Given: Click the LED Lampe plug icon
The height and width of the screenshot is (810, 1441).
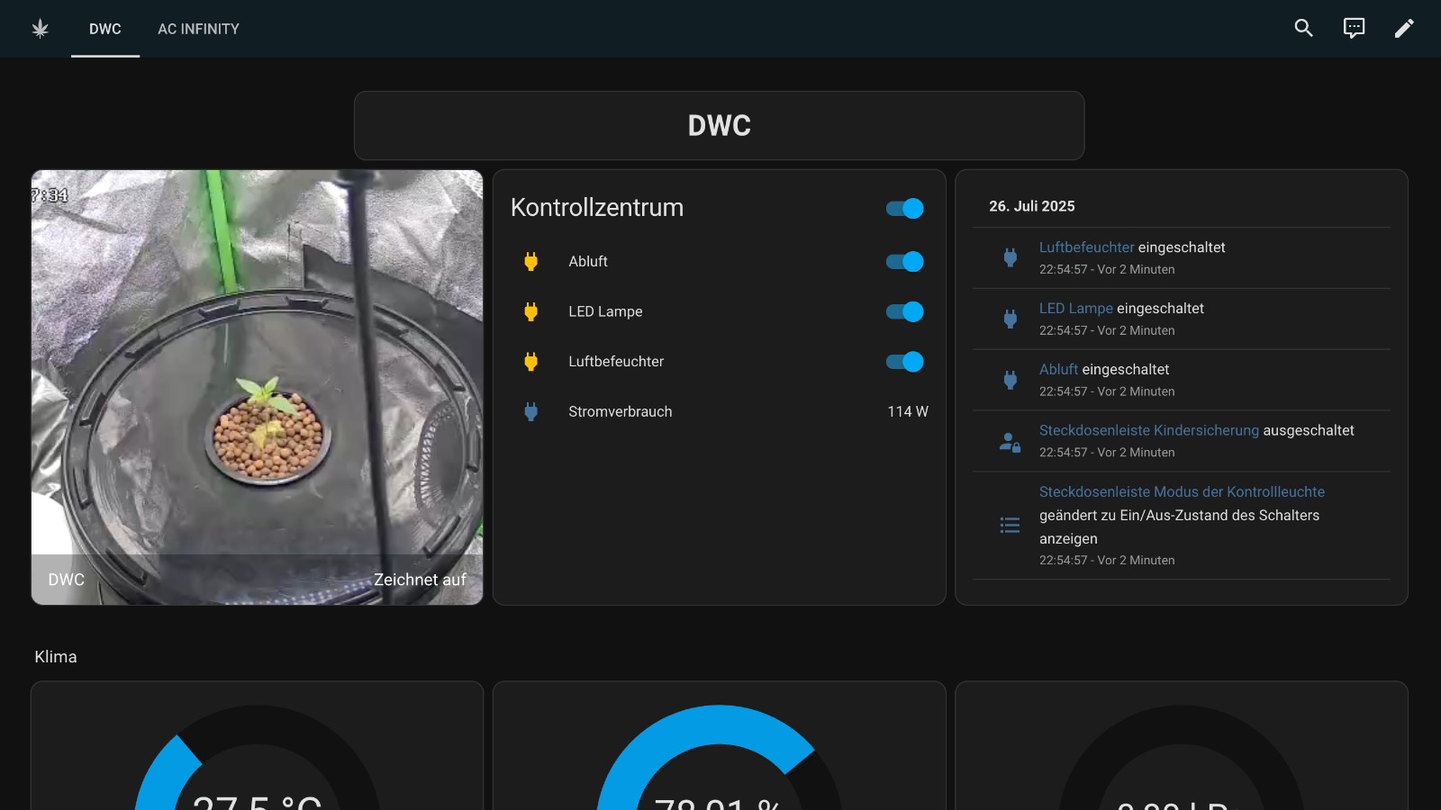Looking at the screenshot, I should coord(530,311).
